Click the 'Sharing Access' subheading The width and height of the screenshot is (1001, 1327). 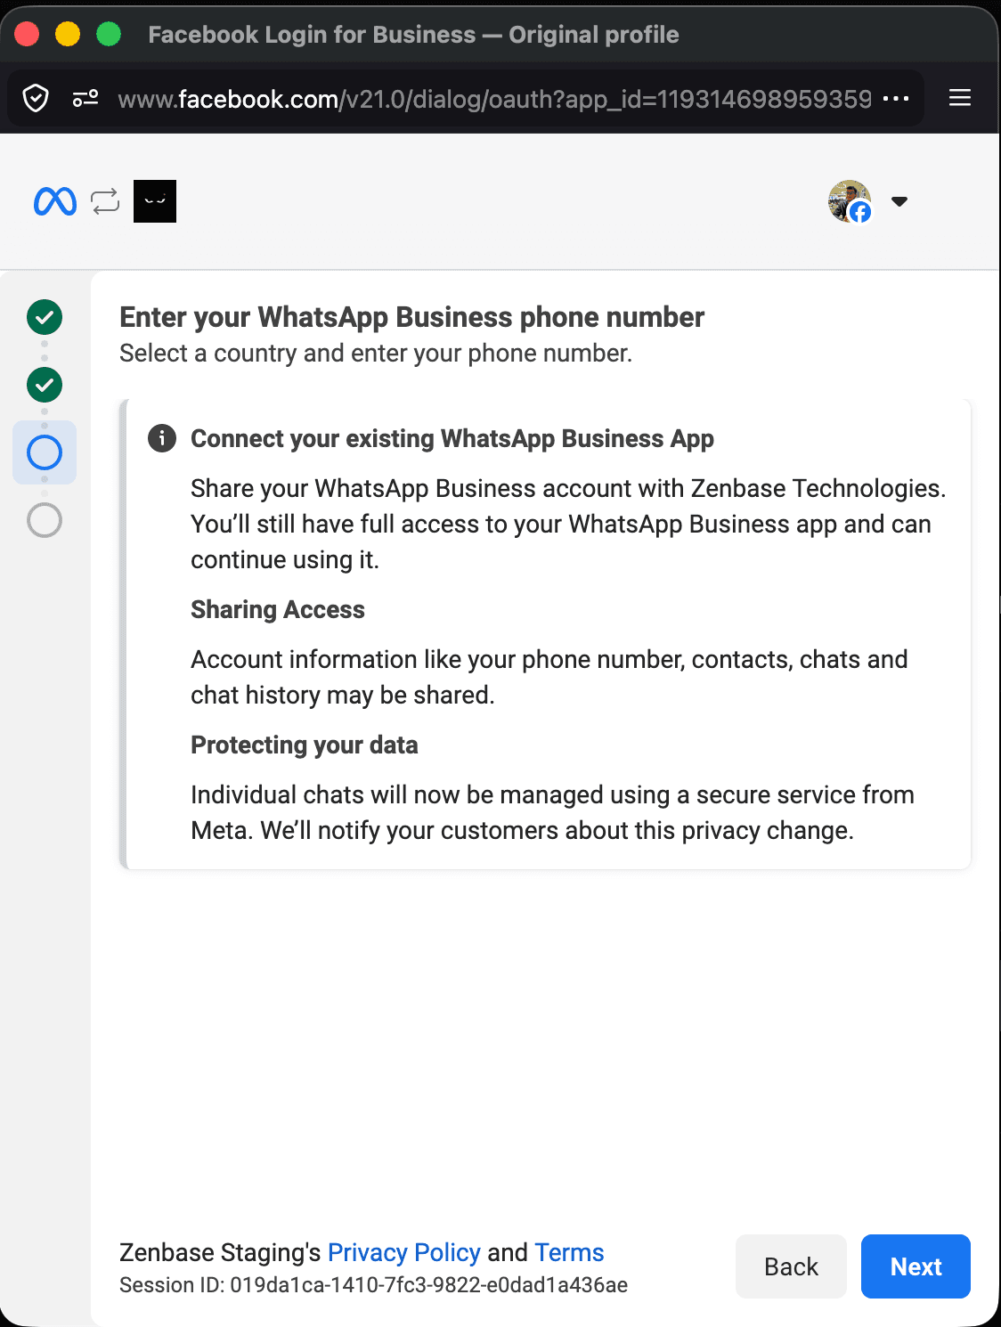coord(278,609)
